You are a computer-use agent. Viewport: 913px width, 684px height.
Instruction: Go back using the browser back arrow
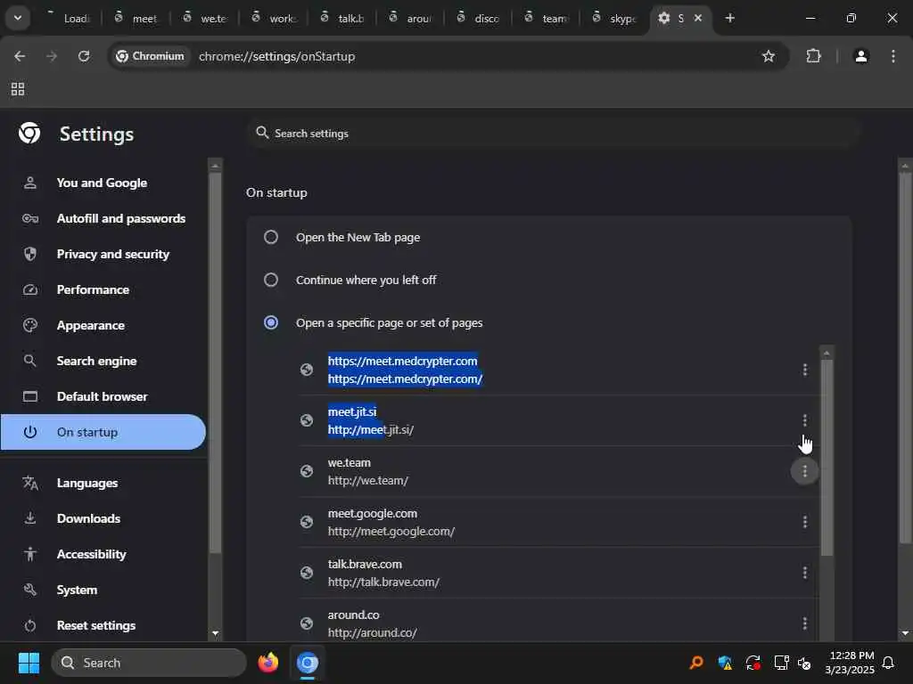(20, 56)
